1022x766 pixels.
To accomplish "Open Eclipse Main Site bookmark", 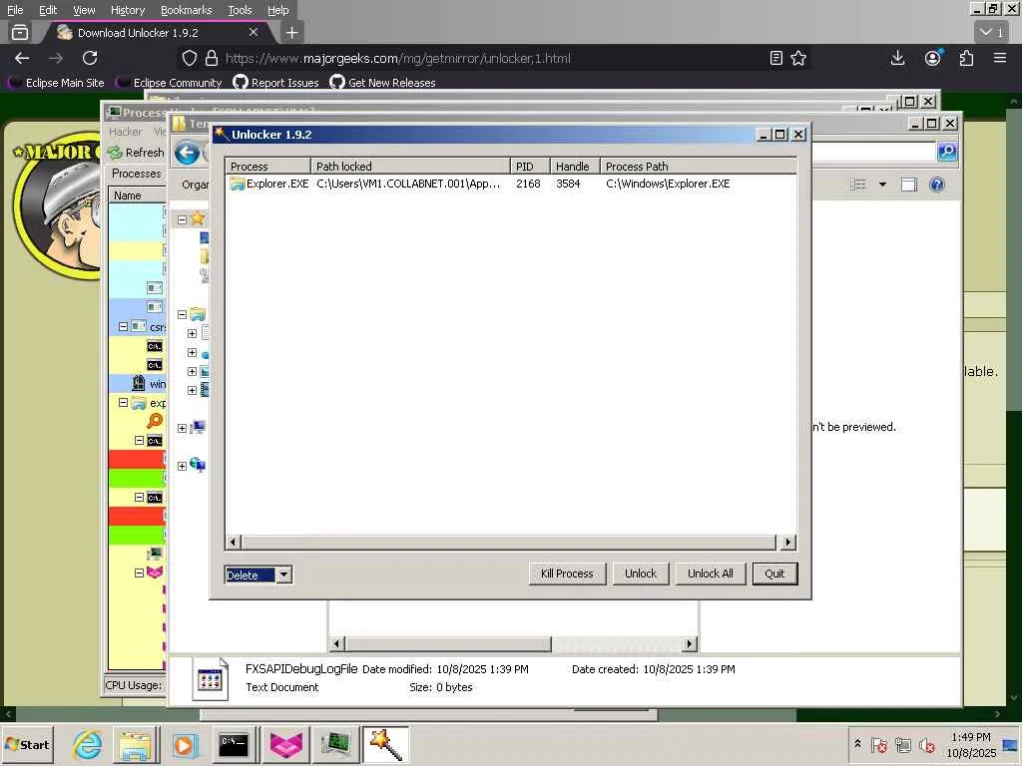I will 57,83.
